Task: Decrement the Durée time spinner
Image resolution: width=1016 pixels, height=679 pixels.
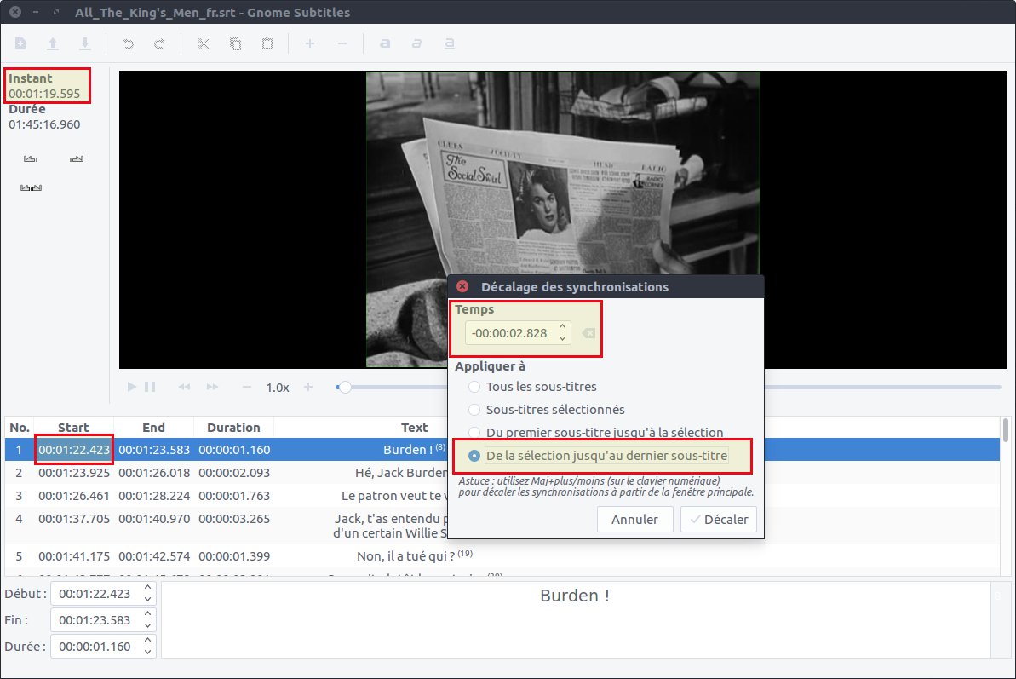Action: click(147, 653)
